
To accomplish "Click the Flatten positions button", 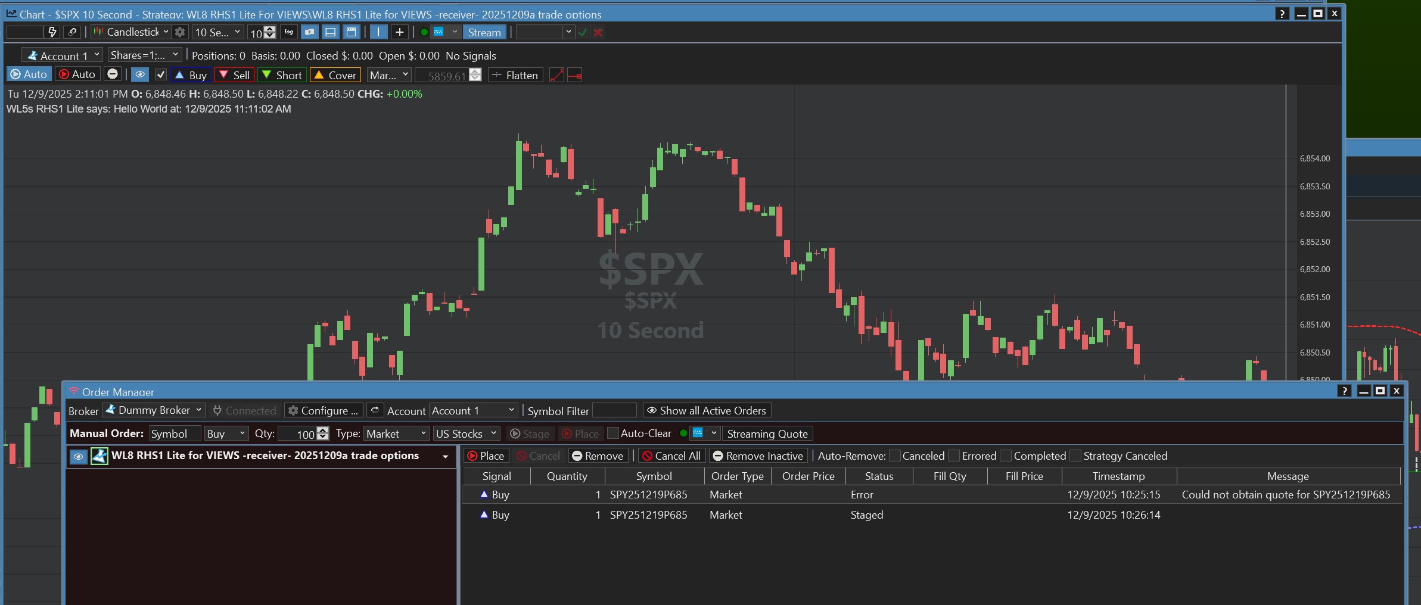I will pos(515,75).
